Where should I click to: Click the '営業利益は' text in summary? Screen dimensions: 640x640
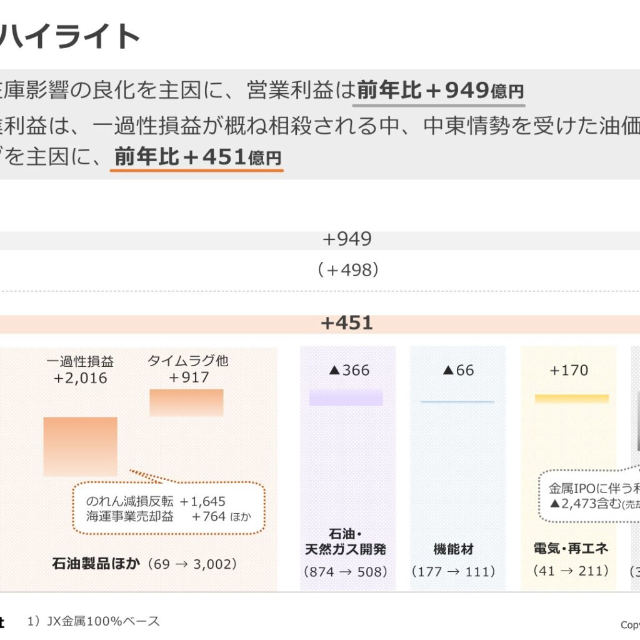301,90
